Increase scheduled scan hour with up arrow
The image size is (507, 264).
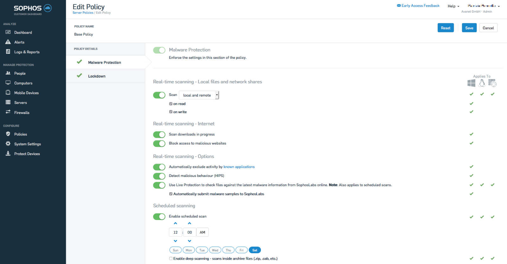(176, 223)
